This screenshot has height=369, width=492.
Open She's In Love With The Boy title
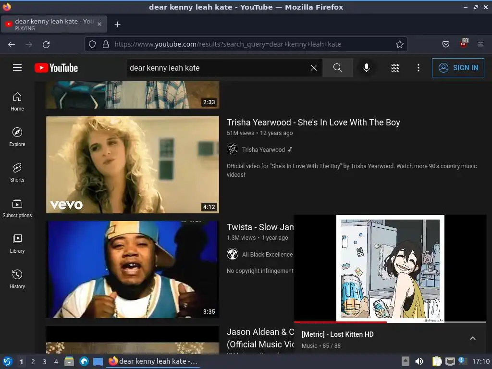pyautogui.click(x=313, y=123)
